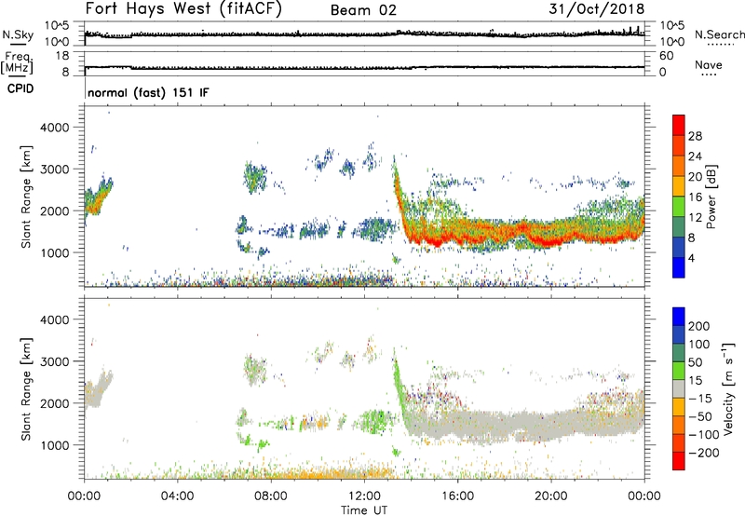745x516 pixels.
Task: Select the 'N.Sky' legend label
Action: 18,34
